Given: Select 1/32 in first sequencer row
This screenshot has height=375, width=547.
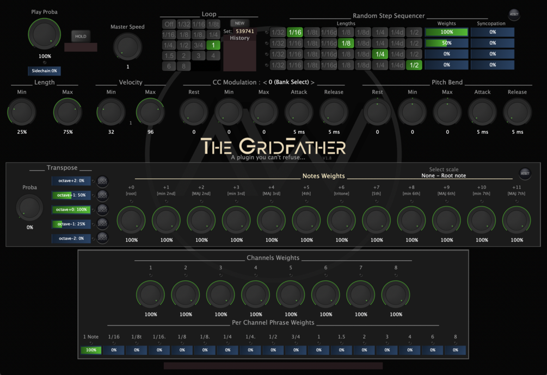Looking at the screenshot, I should [278, 33].
